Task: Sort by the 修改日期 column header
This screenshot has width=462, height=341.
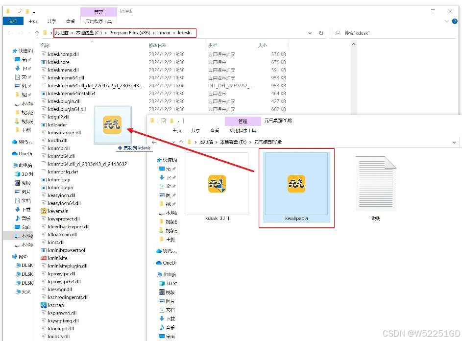Action: [157, 45]
